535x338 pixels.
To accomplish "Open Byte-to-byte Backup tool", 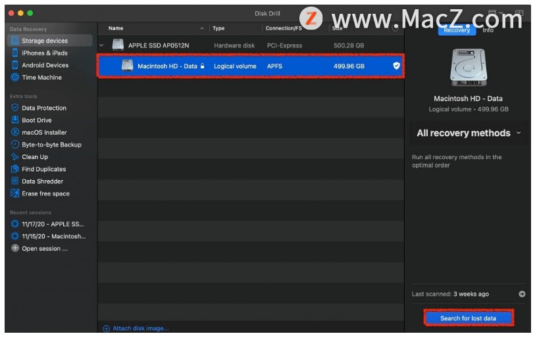I will click(x=51, y=145).
